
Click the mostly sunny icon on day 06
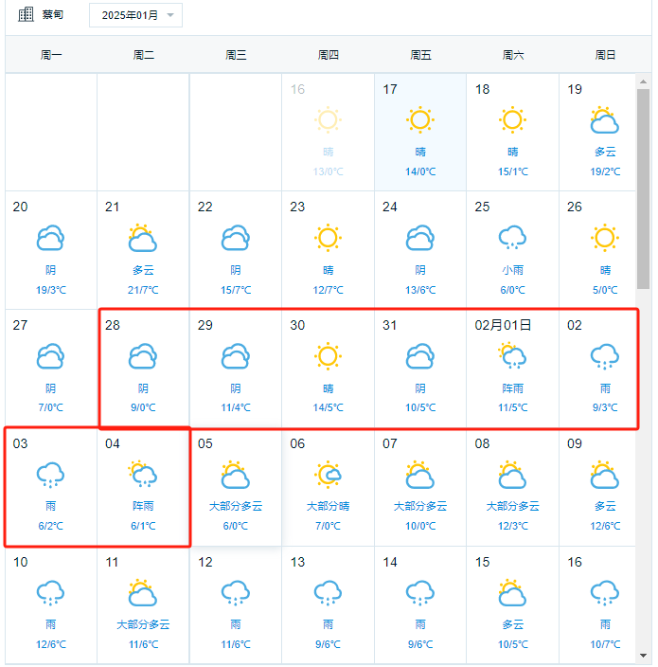[328, 474]
